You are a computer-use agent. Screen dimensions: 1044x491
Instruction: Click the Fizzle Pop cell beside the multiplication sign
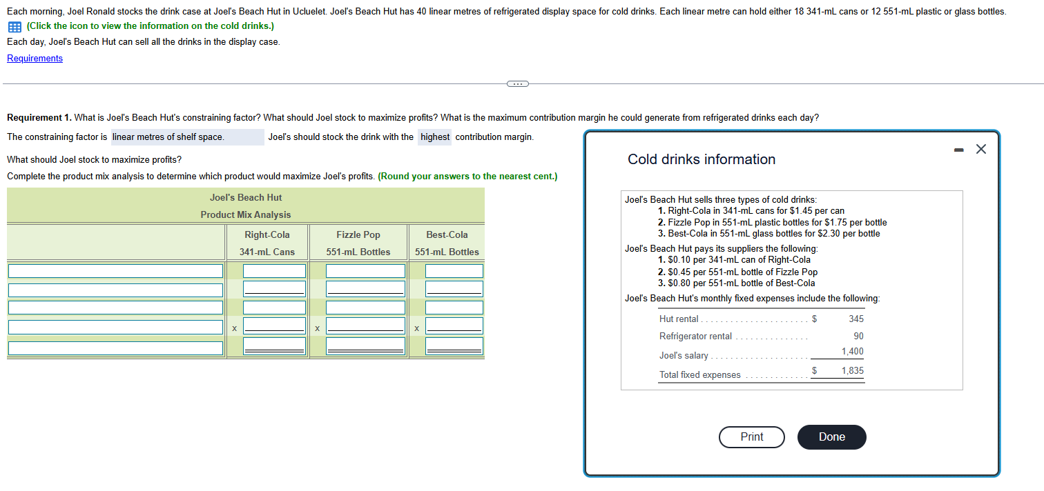pyautogui.click(x=365, y=325)
